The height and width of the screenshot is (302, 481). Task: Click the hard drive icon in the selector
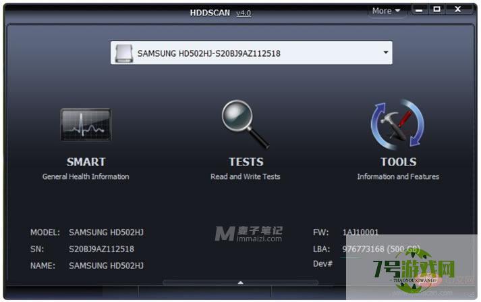pos(124,53)
